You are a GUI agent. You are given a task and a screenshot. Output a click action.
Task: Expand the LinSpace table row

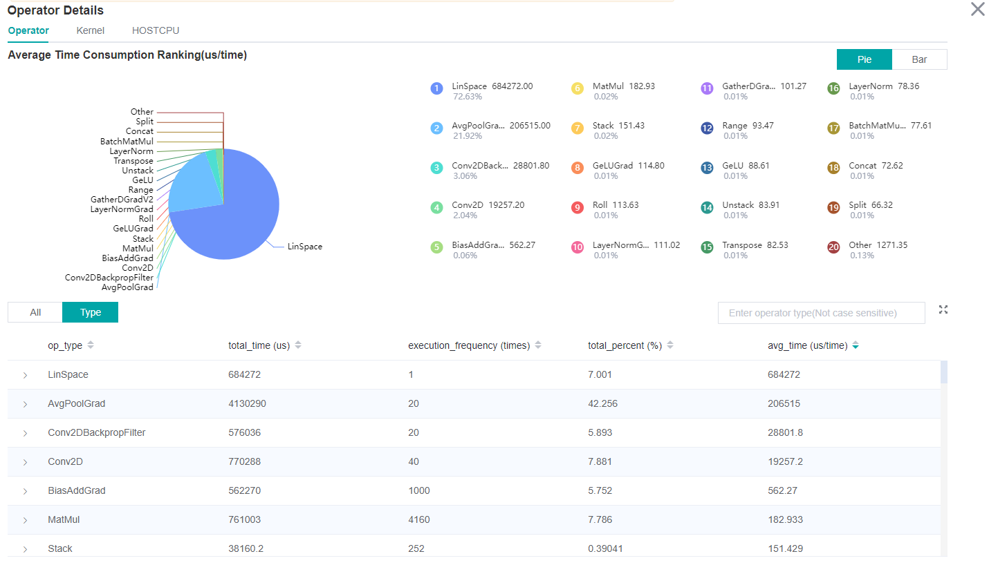tap(25, 375)
